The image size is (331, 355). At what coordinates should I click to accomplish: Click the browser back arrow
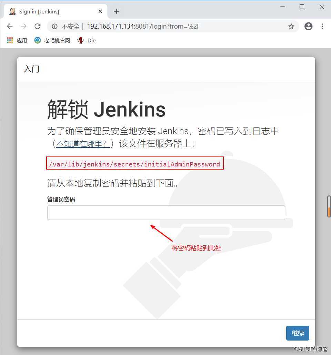pyautogui.click(x=10, y=26)
